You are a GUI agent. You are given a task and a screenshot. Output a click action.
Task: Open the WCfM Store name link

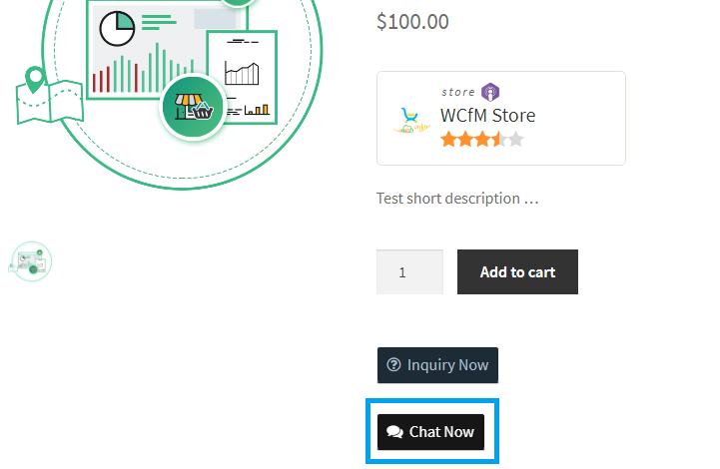pos(487,115)
